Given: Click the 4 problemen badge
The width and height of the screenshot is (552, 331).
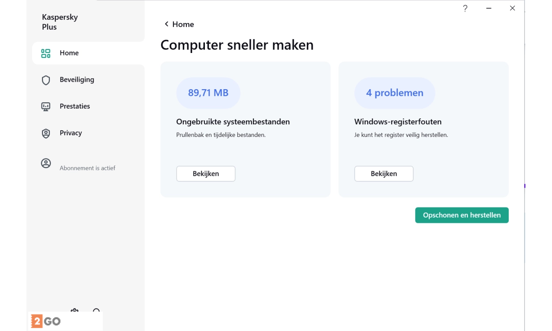Looking at the screenshot, I should pos(394,93).
